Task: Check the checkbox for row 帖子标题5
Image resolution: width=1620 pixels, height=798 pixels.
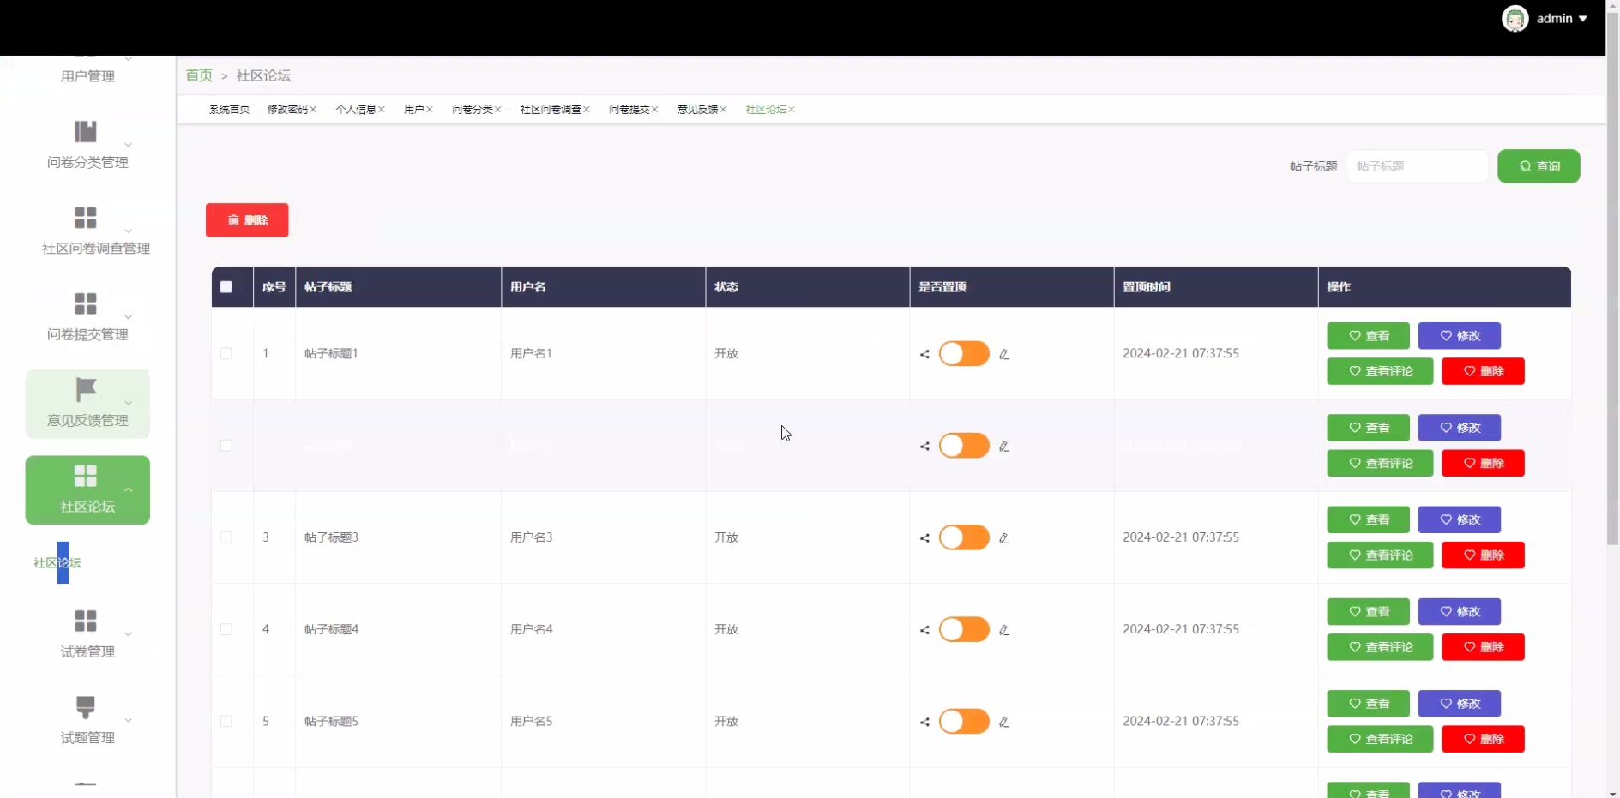Action: [226, 722]
